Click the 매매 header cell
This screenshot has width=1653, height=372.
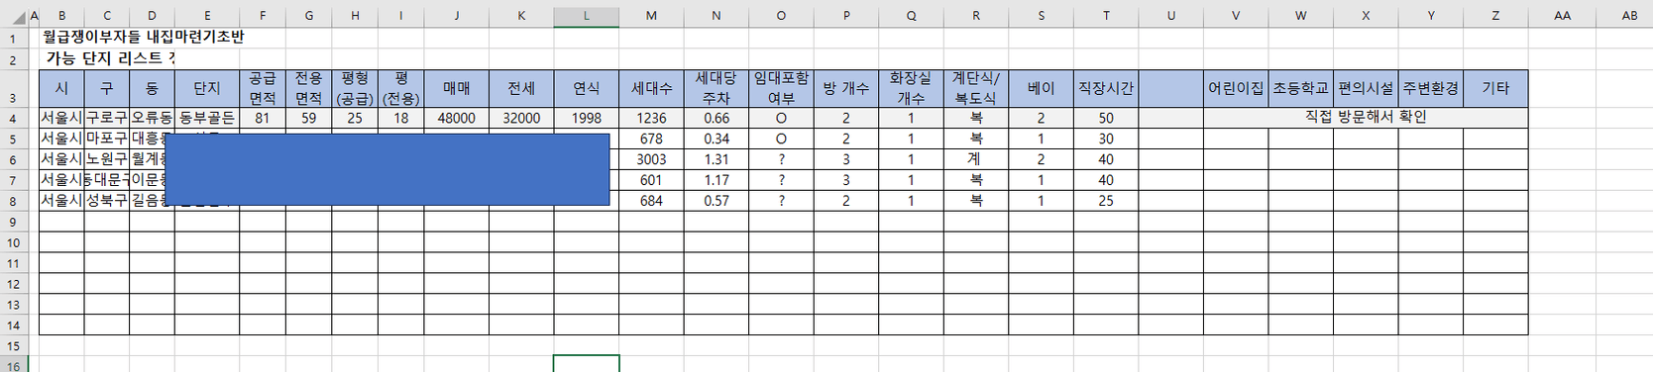tap(457, 88)
